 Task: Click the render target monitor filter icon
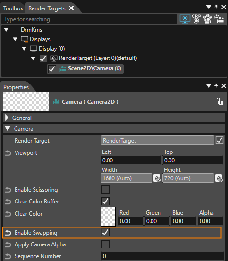tap(185, 19)
